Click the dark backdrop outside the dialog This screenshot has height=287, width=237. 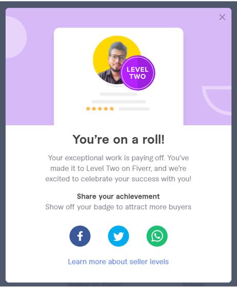(3, 144)
